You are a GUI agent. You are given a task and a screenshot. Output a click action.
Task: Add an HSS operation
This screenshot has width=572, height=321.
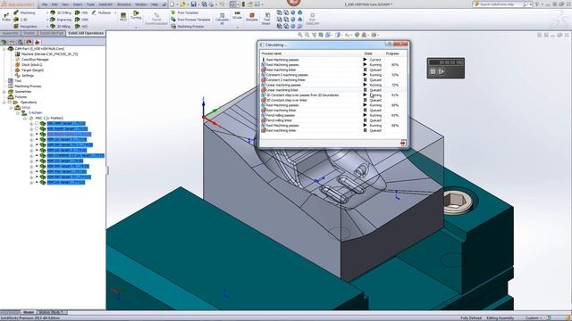[x=81, y=27]
